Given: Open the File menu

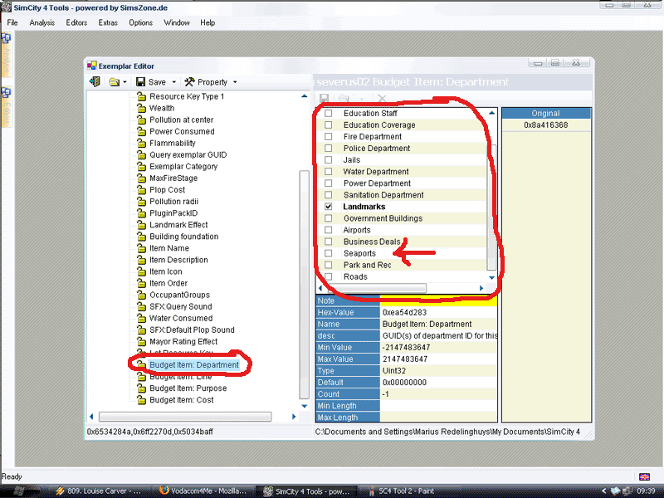Looking at the screenshot, I should click(x=12, y=23).
